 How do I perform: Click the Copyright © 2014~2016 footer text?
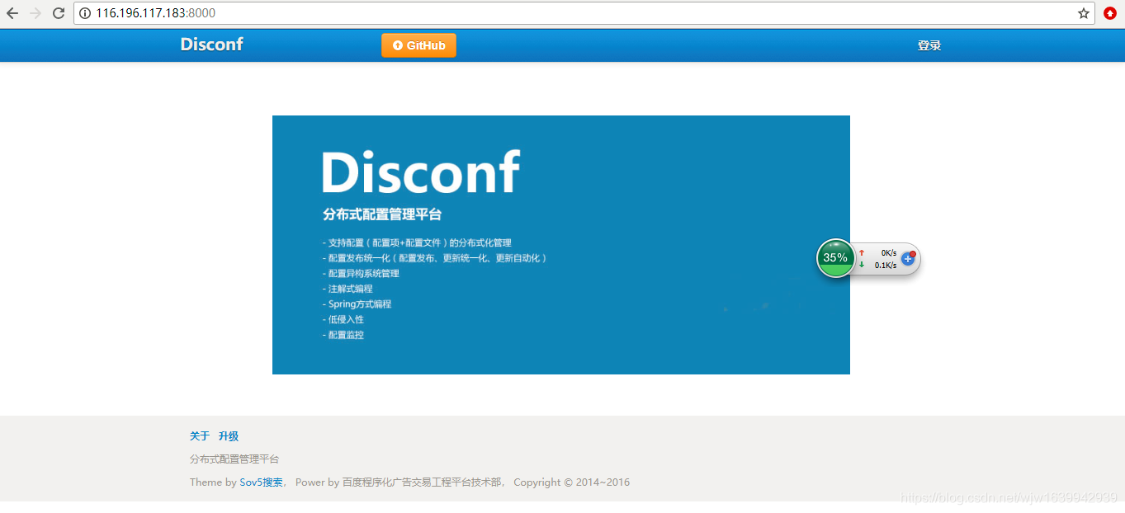point(571,482)
